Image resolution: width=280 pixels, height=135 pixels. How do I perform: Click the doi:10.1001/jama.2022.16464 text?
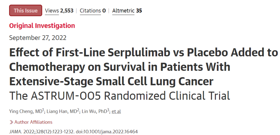click(107, 132)
